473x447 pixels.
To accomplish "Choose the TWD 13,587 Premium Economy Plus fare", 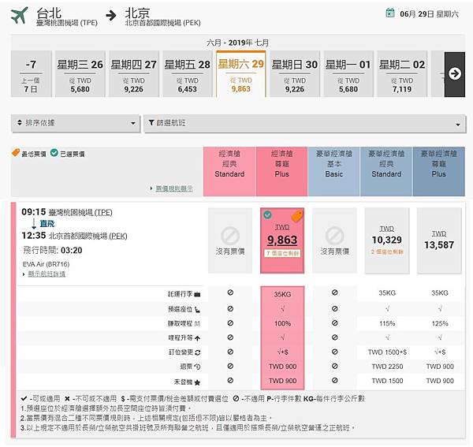I will click(x=439, y=240).
